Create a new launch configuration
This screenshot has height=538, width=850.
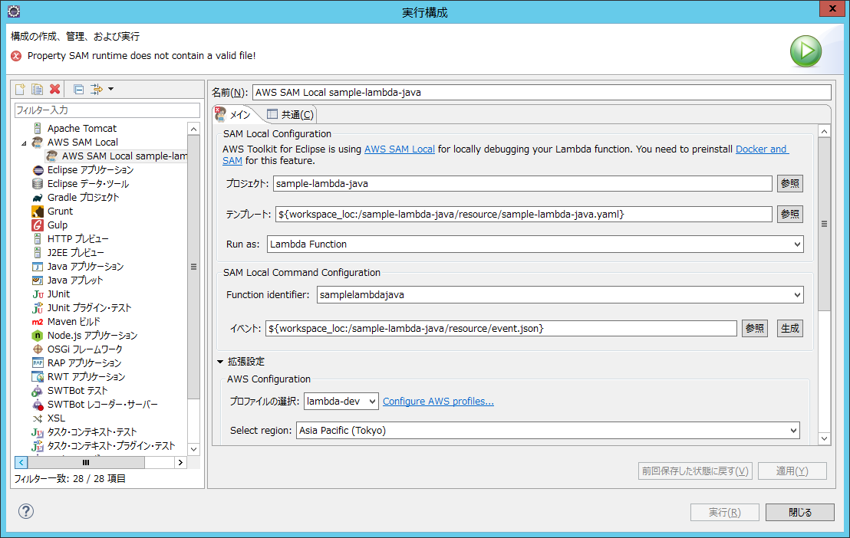pyautogui.click(x=20, y=90)
